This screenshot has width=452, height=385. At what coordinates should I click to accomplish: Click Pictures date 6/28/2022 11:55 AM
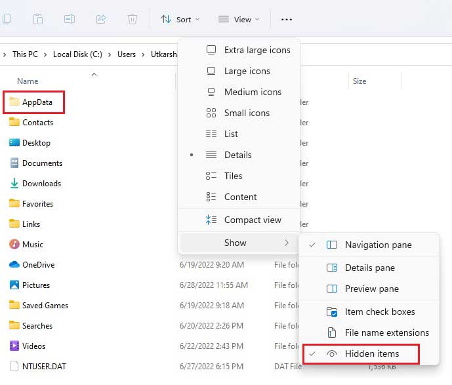pyautogui.click(x=214, y=285)
